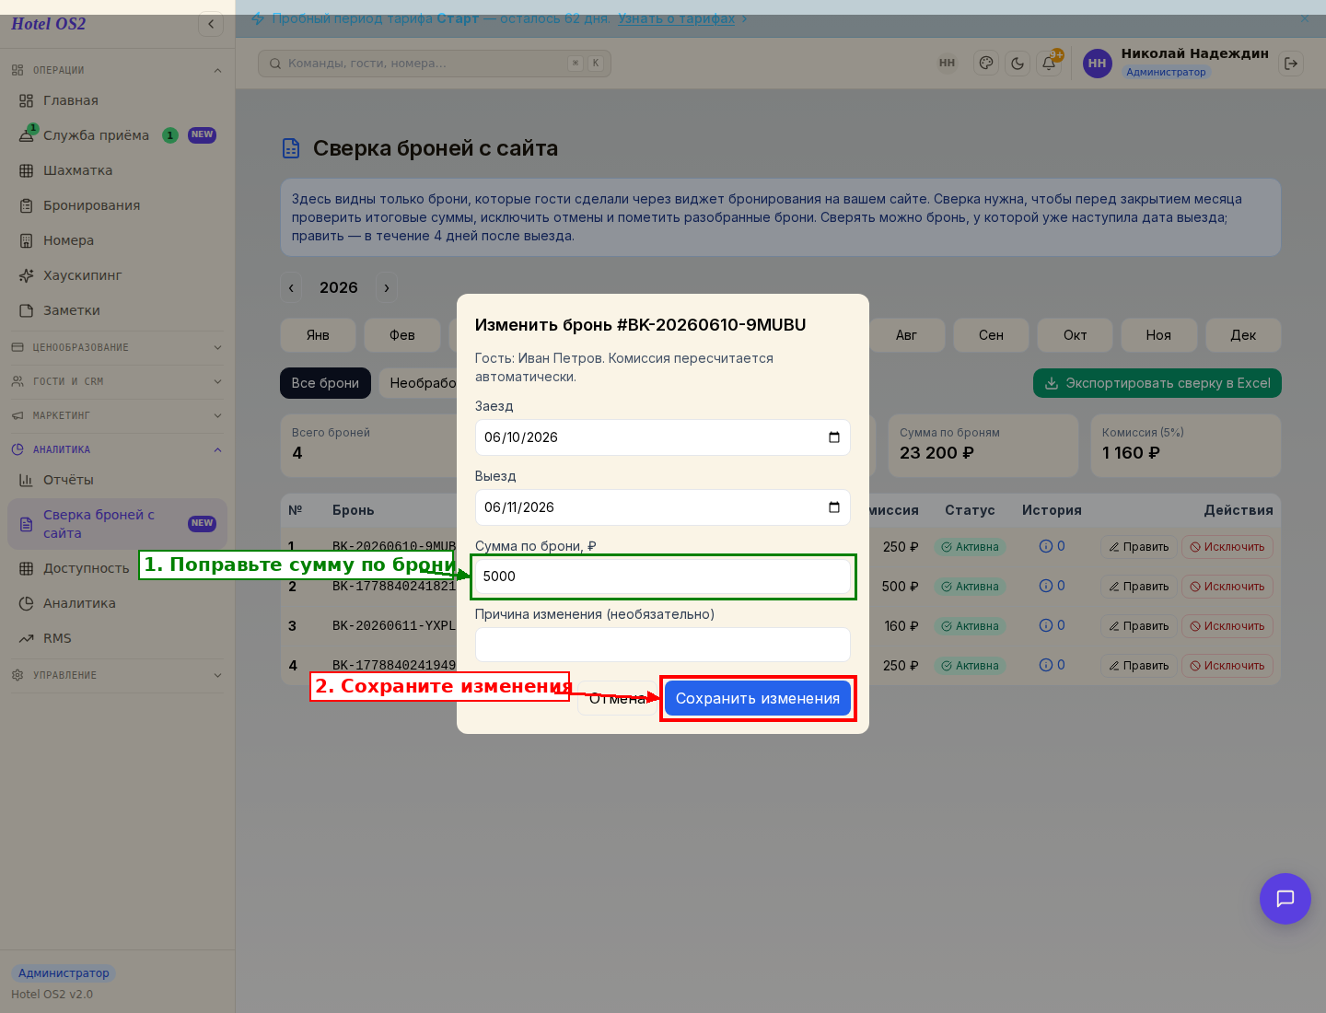Image resolution: width=1326 pixels, height=1013 pixels.
Task: Open the chat support bubble
Action: (1285, 899)
